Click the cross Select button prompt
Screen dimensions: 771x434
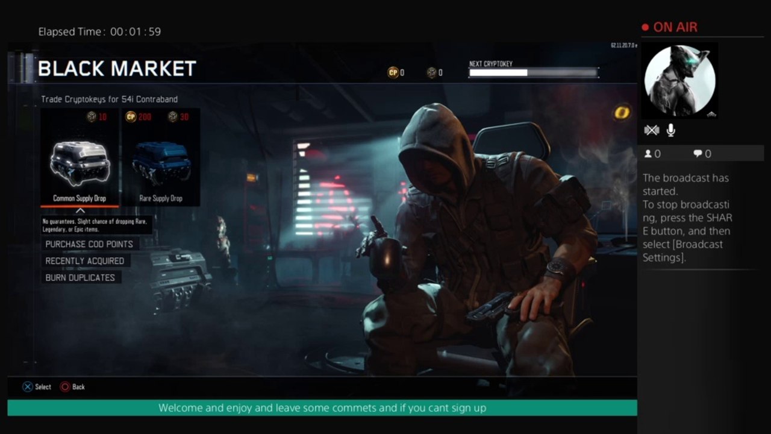[28, 387]
